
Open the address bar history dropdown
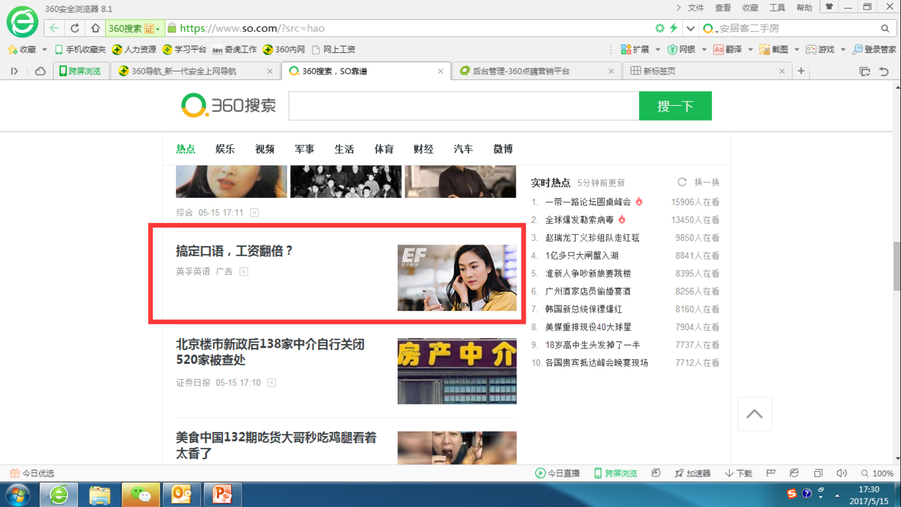[690, 28]
